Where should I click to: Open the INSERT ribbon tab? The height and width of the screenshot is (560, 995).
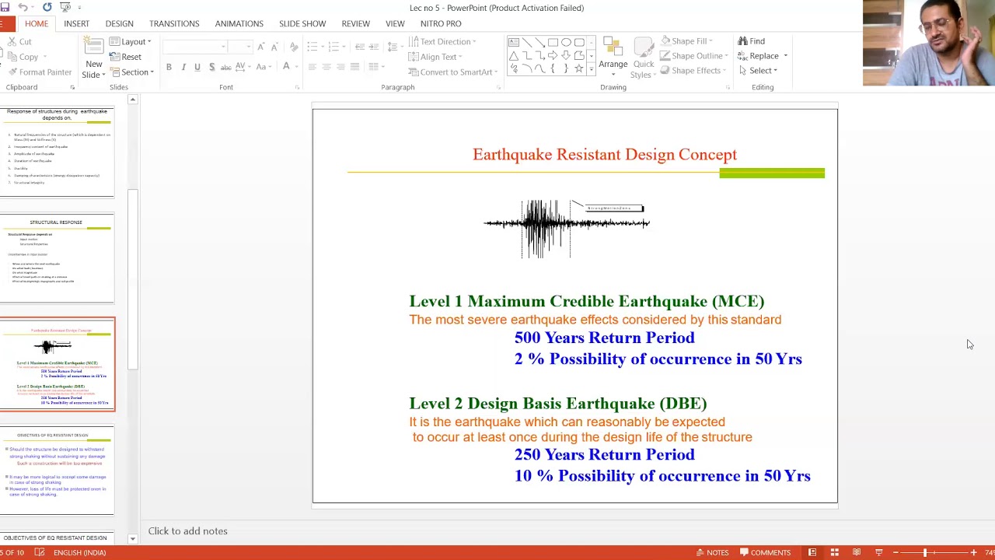(x=76, y=23)
